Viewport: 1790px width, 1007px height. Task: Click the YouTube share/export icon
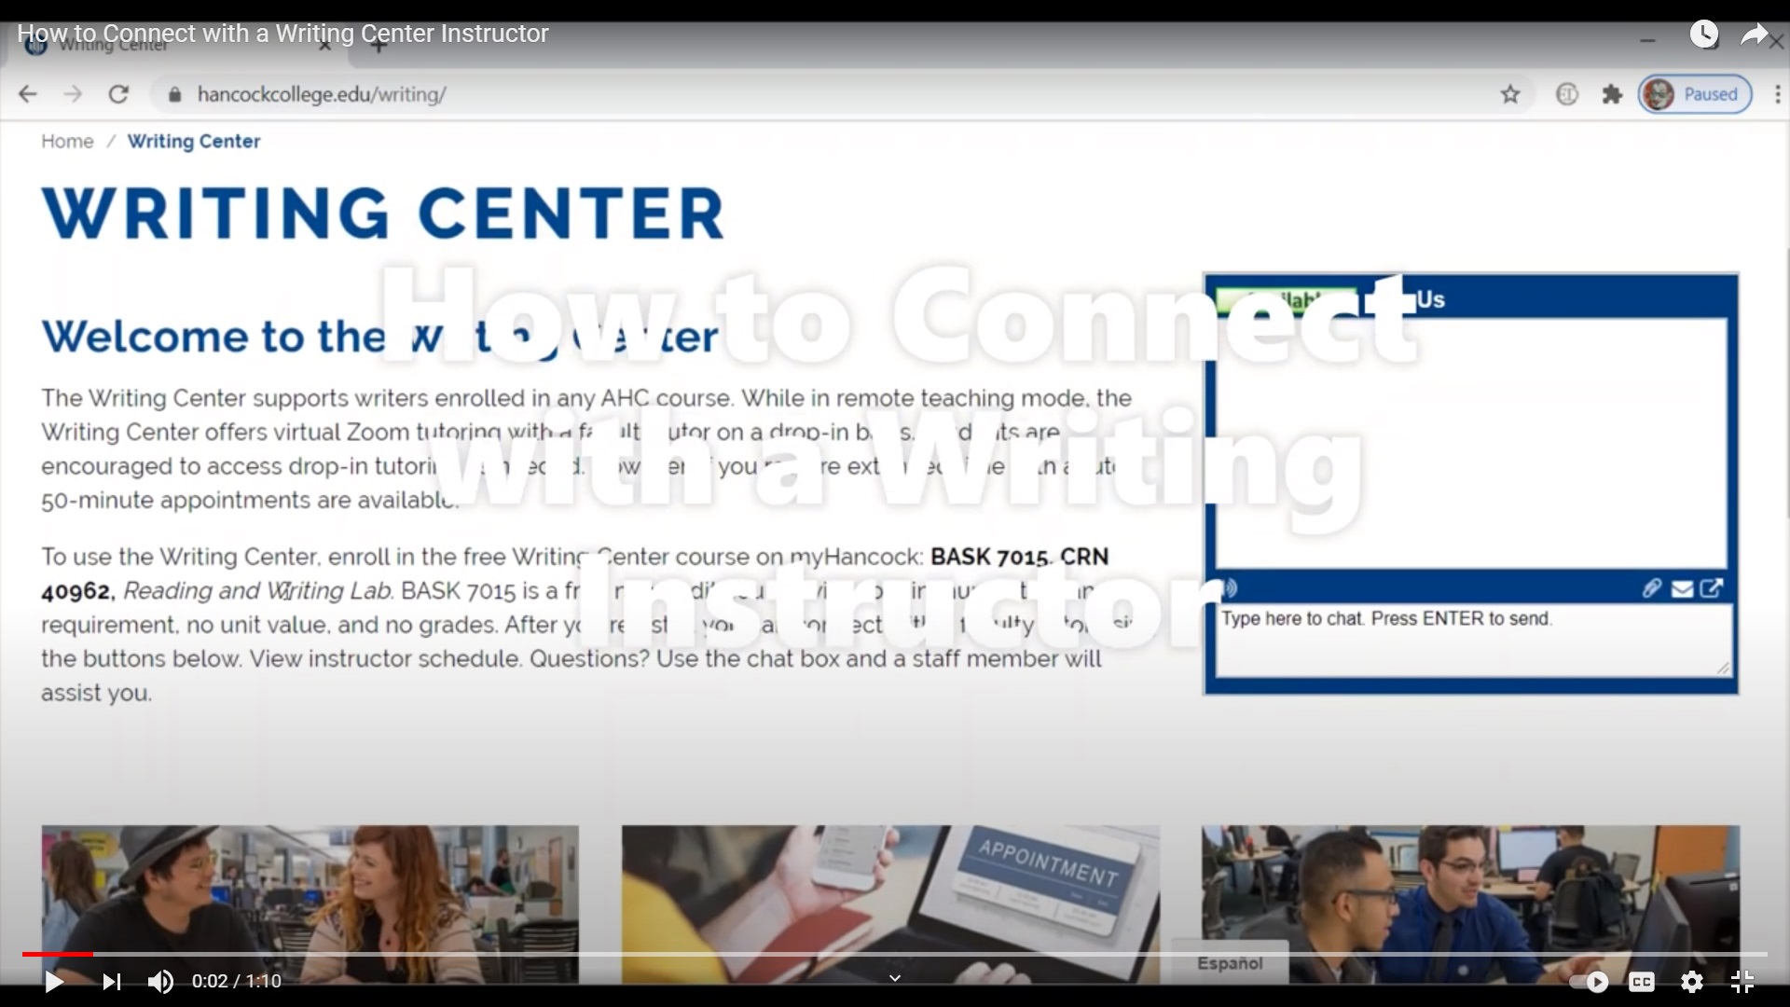pos(1756,32)
